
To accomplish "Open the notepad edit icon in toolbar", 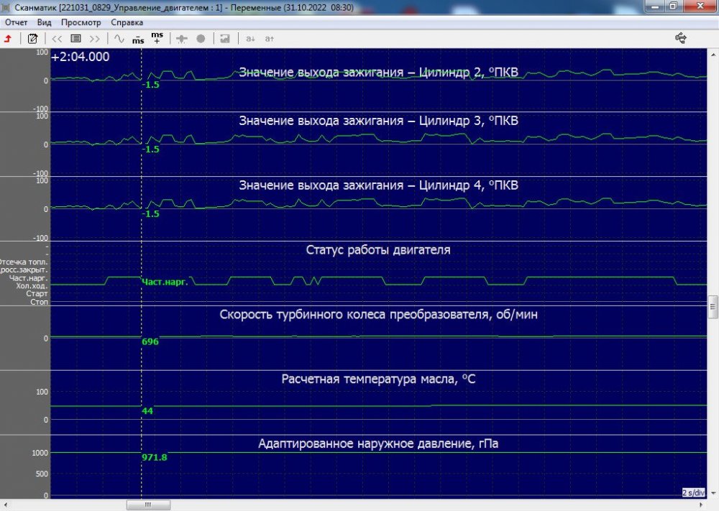I will [x=32, y=38].
